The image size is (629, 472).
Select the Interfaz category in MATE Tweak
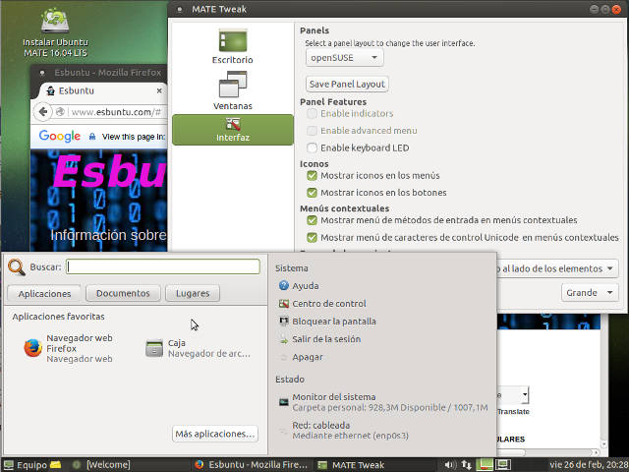tap(233, 130)
